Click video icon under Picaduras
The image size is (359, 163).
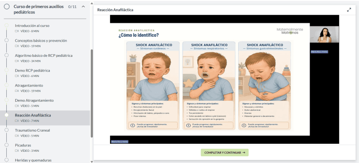click(17, 150)
